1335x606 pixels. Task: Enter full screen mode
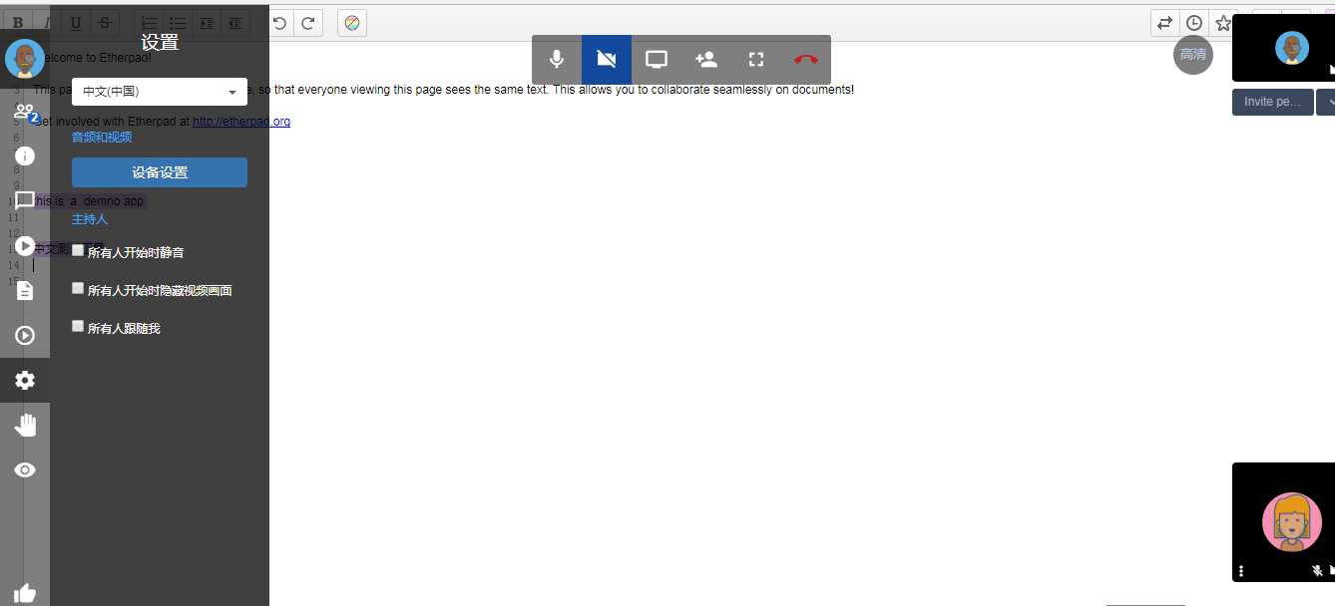click(756, 60)
